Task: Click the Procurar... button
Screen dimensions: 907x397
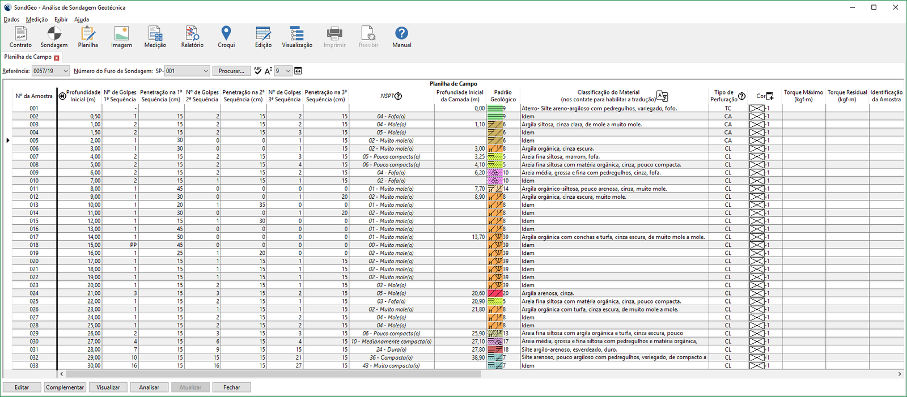Action: (231, 71)
